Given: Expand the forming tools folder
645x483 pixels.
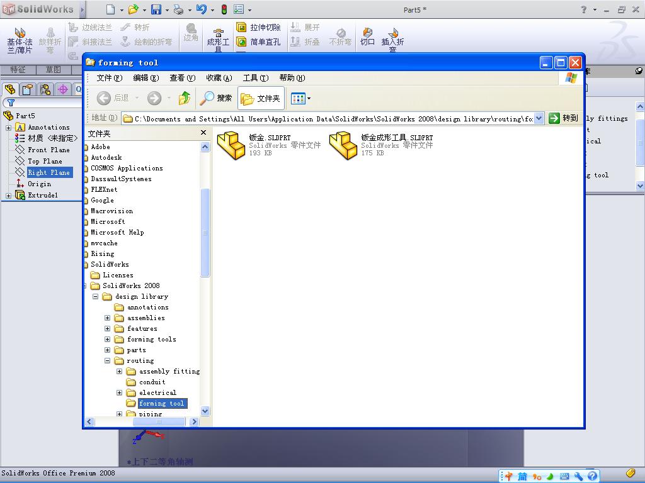Looking at the screenshot, I should pos(107,339).
